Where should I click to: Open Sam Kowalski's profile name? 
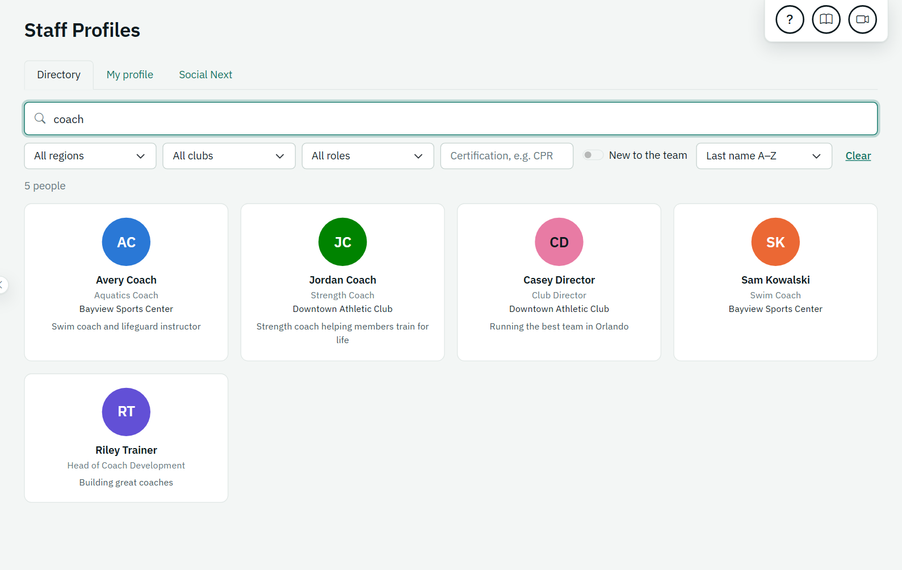point(775,280)
